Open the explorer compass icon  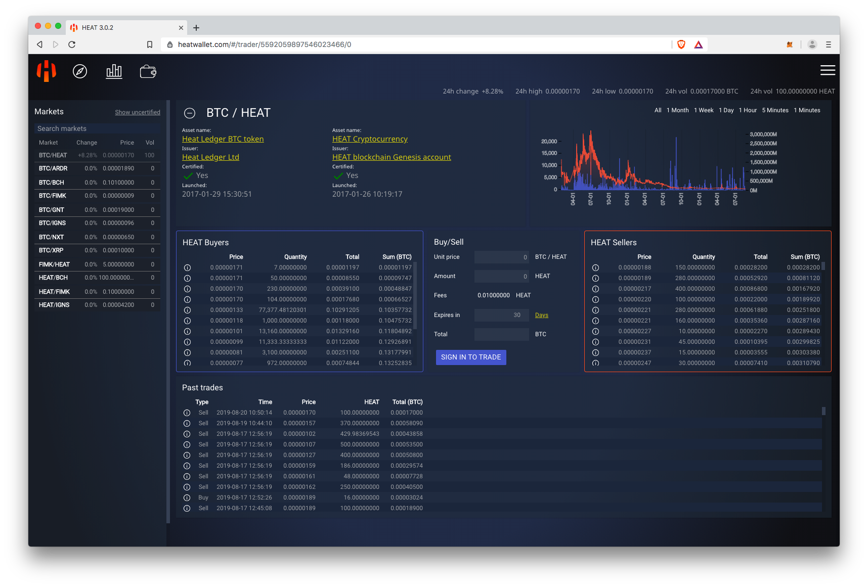tap(80, 71)
